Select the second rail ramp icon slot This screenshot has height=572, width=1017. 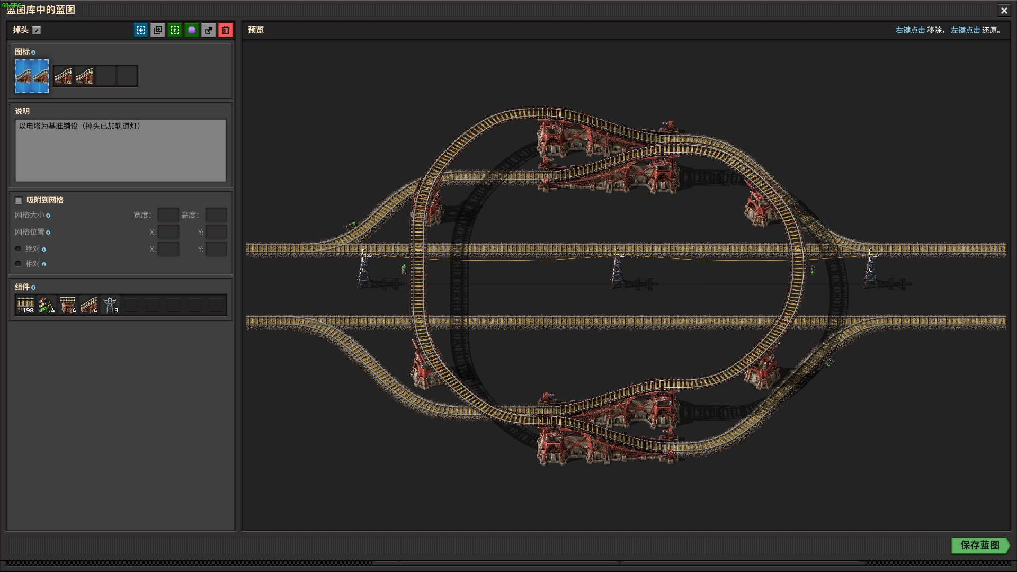pos(85,76)
